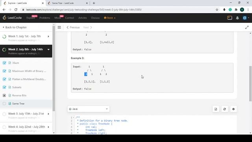252x142 pixels.
Task: Switch to the Explore - LeetCode browser tab
Action: 24,3
